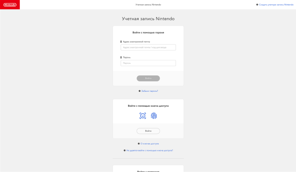
Task: Click arrow icon beside Забыли пароль
Action: 139,91
